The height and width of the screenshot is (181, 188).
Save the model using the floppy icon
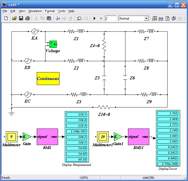pos(21,18)
